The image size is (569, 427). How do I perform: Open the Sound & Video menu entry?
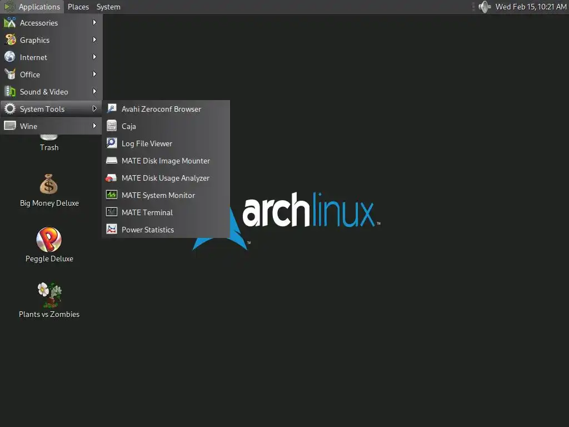point(51,92)
